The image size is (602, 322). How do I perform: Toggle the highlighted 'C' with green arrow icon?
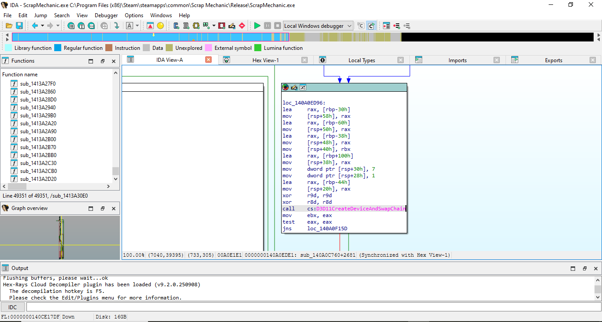pos(371,26)
